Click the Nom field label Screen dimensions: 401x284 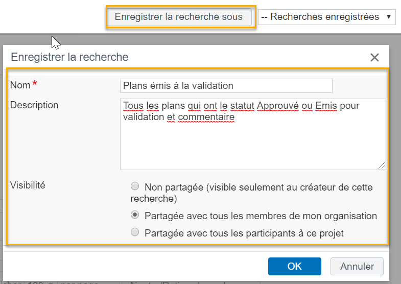tap(20, 85)
